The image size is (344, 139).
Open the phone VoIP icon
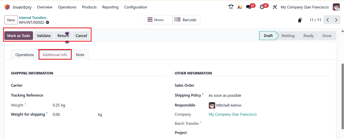[231, 7]
